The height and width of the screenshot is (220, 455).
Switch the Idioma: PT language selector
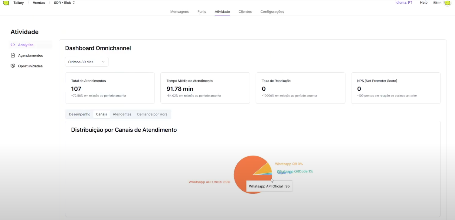tap(404, 2)
